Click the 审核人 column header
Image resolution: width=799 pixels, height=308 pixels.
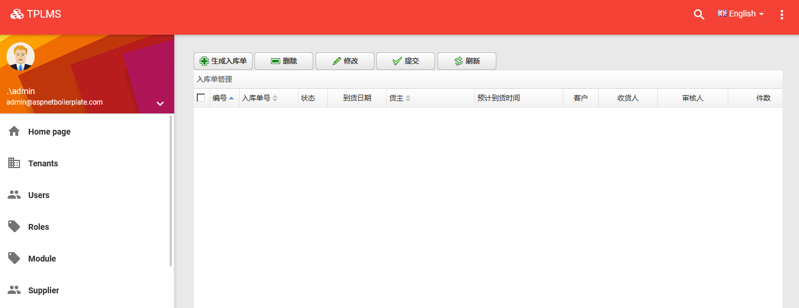(x=692, y=98)
